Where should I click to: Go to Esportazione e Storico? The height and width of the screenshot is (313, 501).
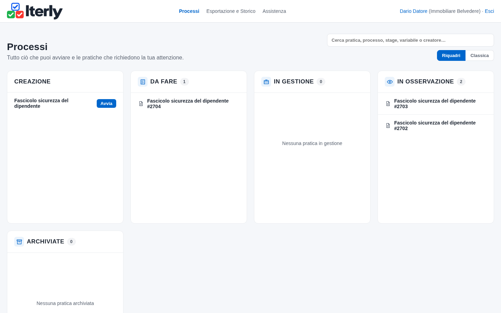tap(231, 11)
